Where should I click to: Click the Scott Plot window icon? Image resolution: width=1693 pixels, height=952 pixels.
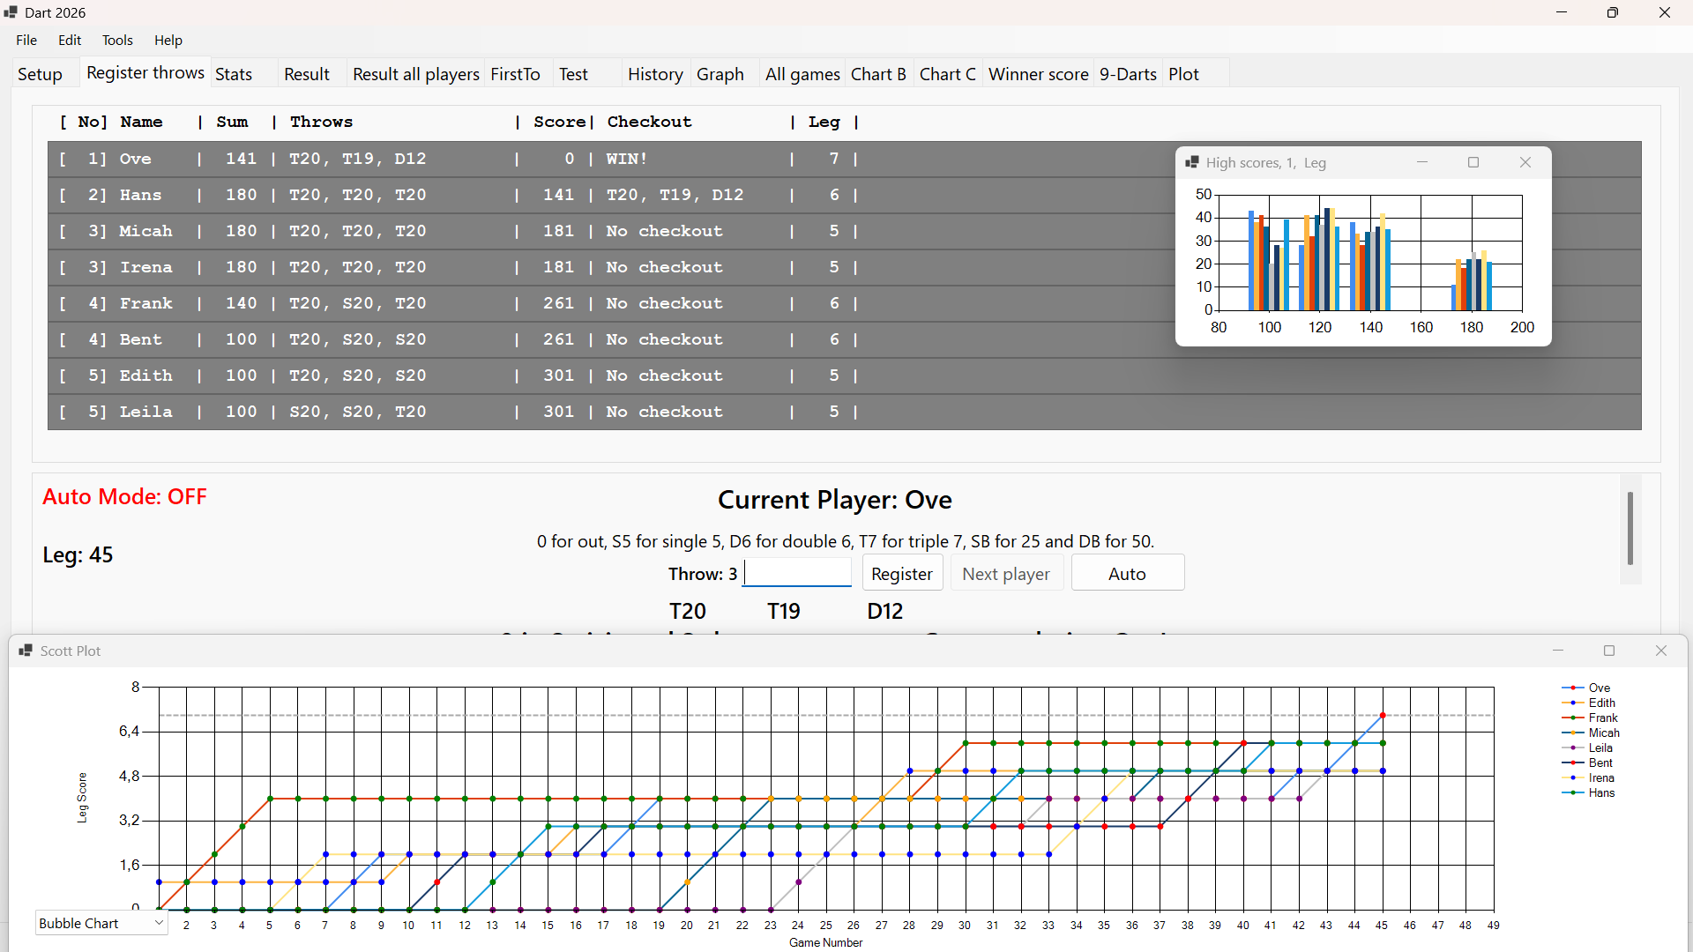click(26, 651)
